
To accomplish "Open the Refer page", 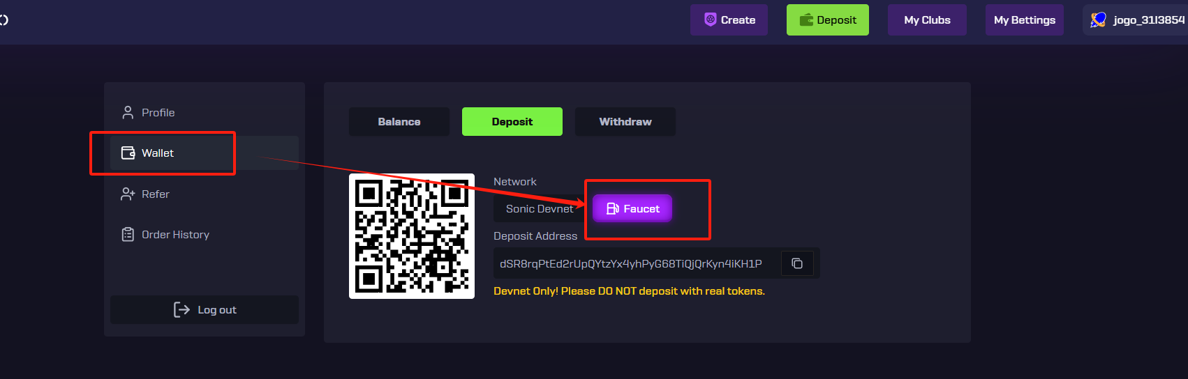I will tap(155, 194).
